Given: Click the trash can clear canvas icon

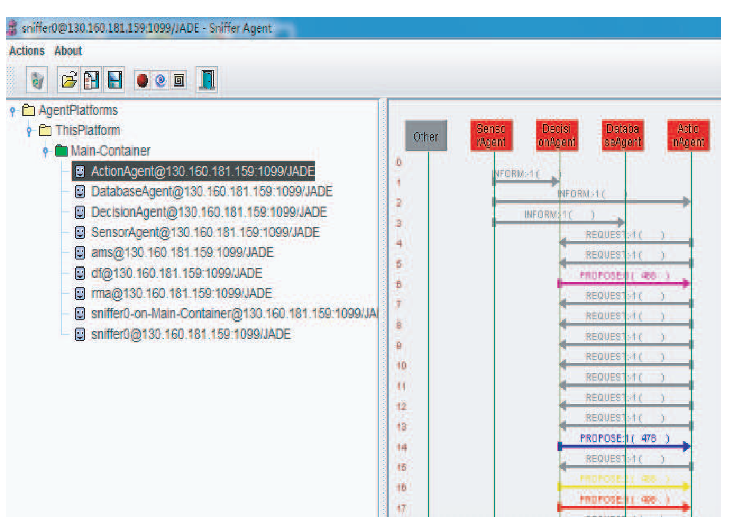Looking at the screenshot, I should pos(37,80).
